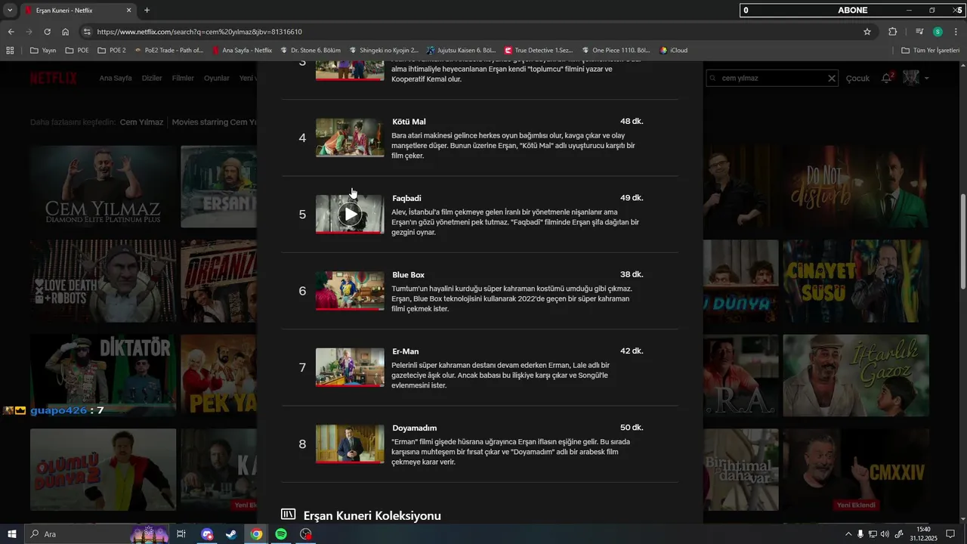Select the Cem Yılmaz suggestion link
The height and width of the screenshot is (544, 967).
[x=141, y=122]
